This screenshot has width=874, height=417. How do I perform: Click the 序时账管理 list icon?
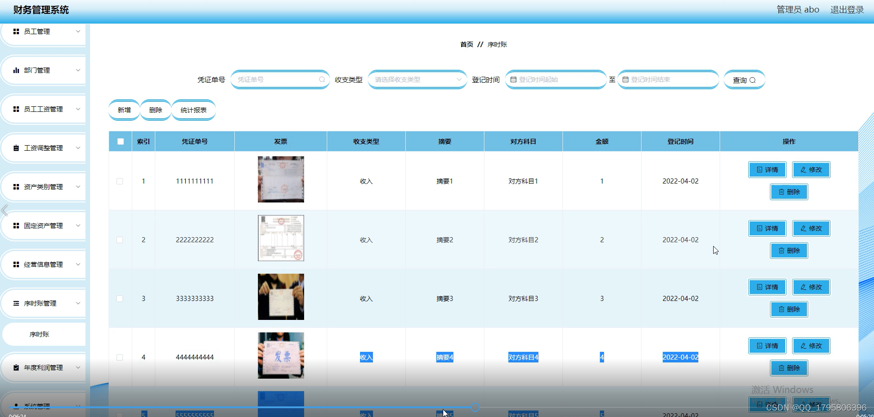tap(16, 303)
